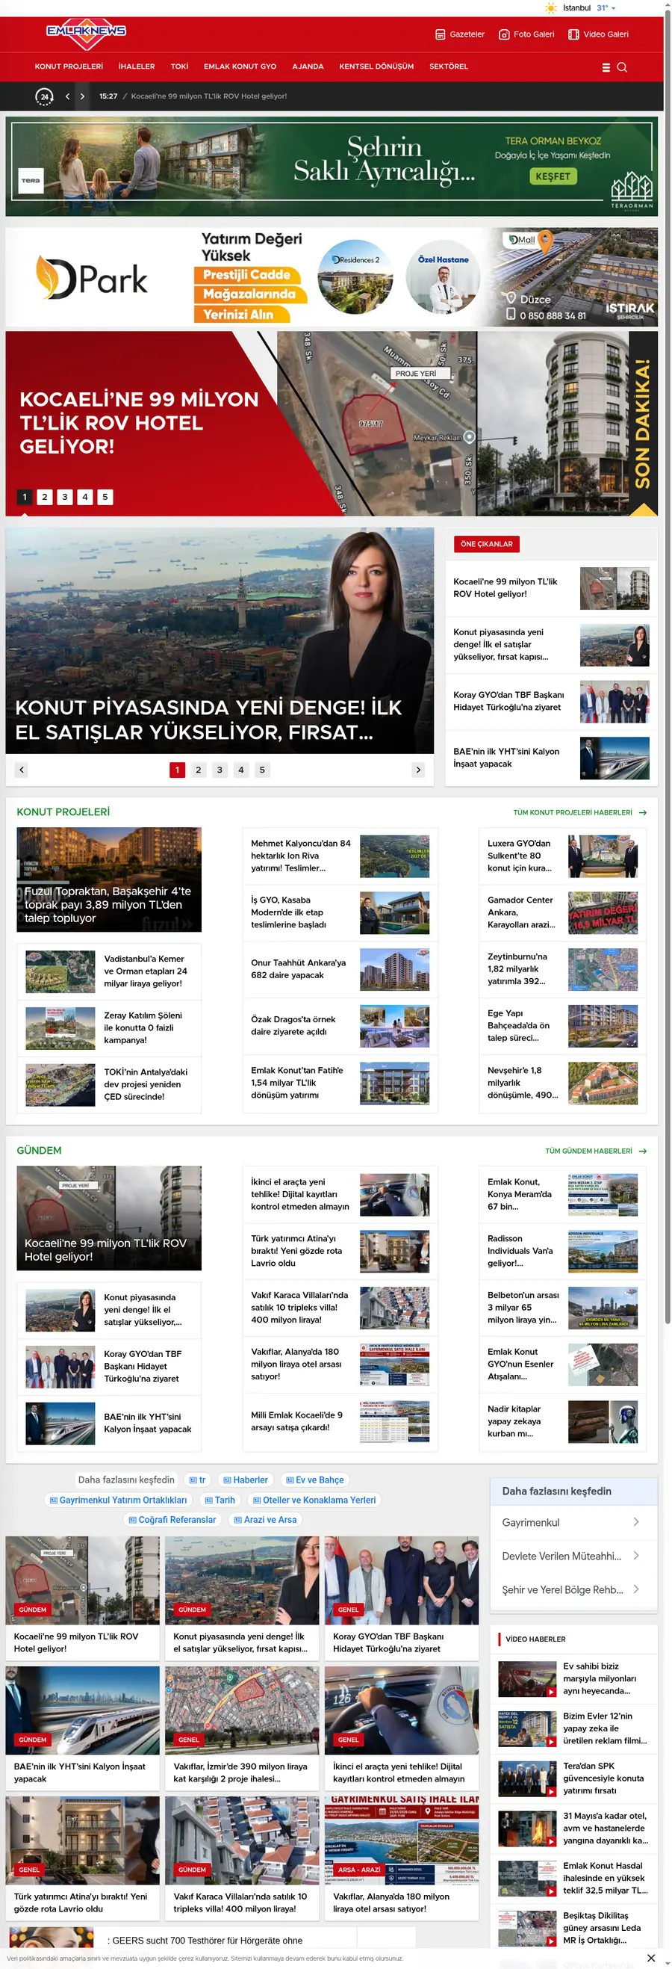Open Kentsel Dönüşüm menu item
The width and height of the screenshot is (672, 1969).
coord(376,67)
